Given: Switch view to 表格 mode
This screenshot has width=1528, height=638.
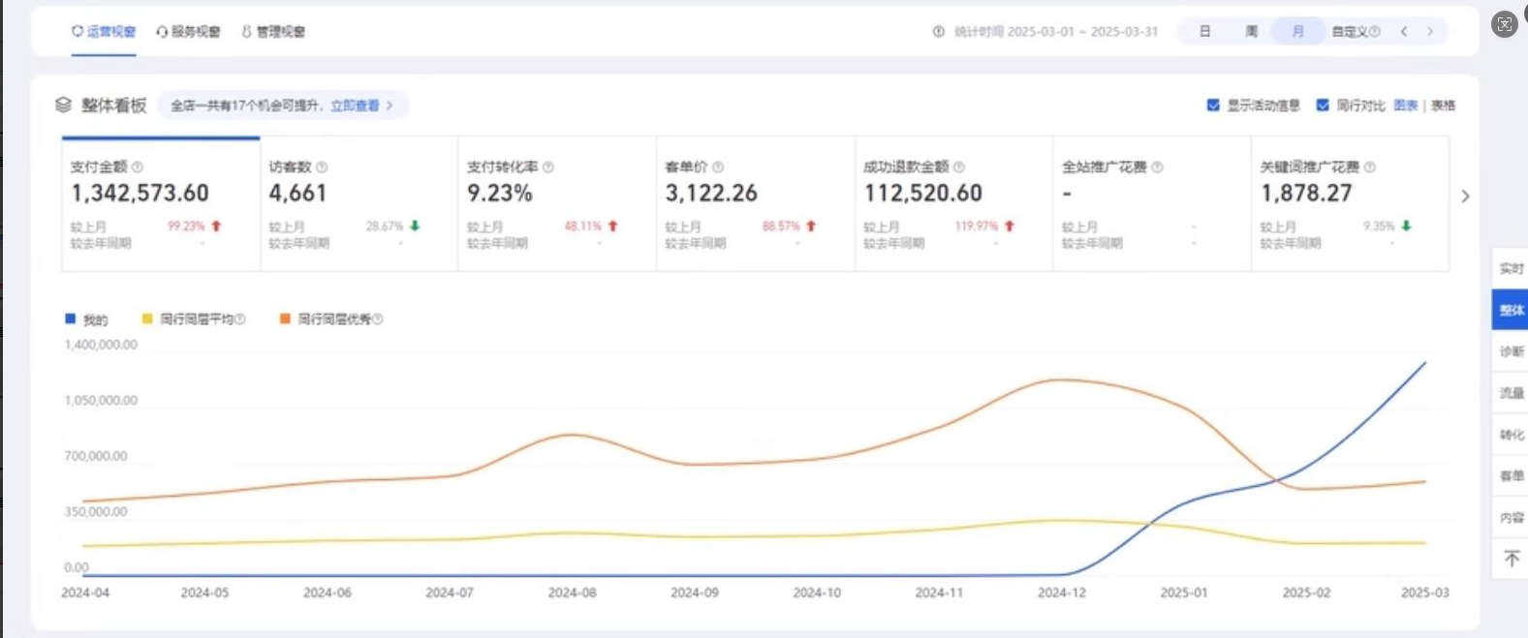Looking at the screenshot, I should point(1443,106).
